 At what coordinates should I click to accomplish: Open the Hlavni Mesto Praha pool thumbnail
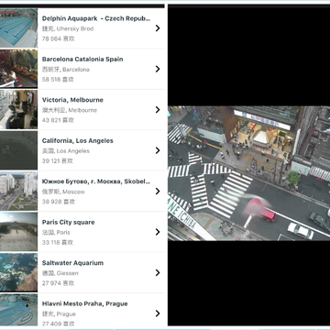pos(18,310)
